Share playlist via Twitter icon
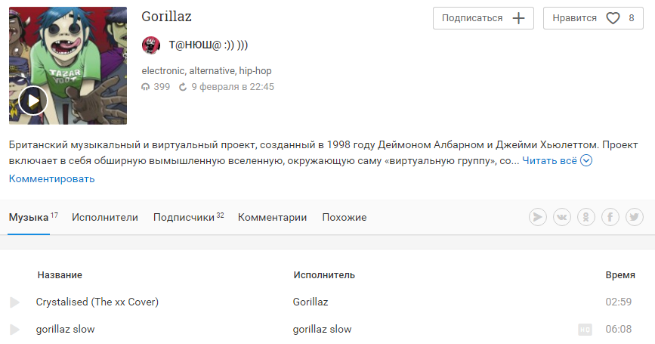 click(635, 217)
